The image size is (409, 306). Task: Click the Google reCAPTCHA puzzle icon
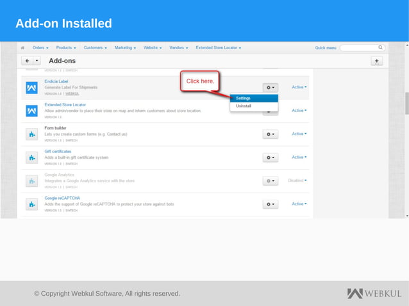point(31,204)
